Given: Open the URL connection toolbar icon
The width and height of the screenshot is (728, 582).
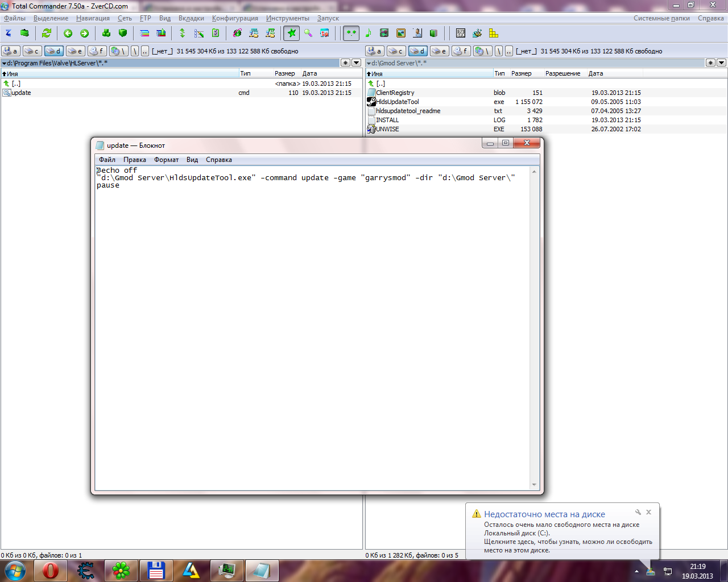Looking at the screenshot, I should pos(254,33).
